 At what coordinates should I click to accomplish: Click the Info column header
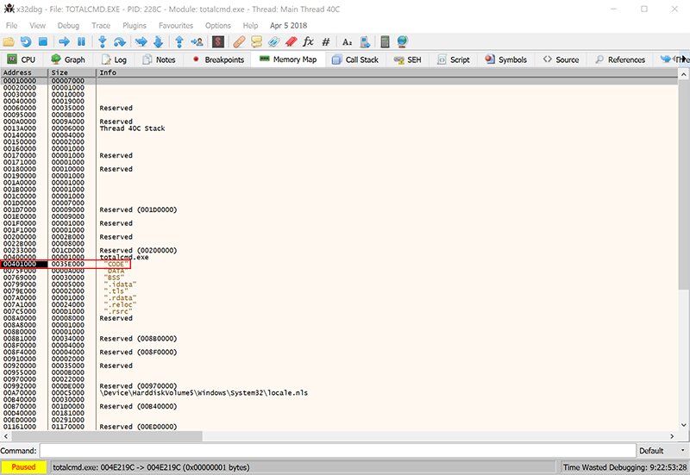[386, 72]
